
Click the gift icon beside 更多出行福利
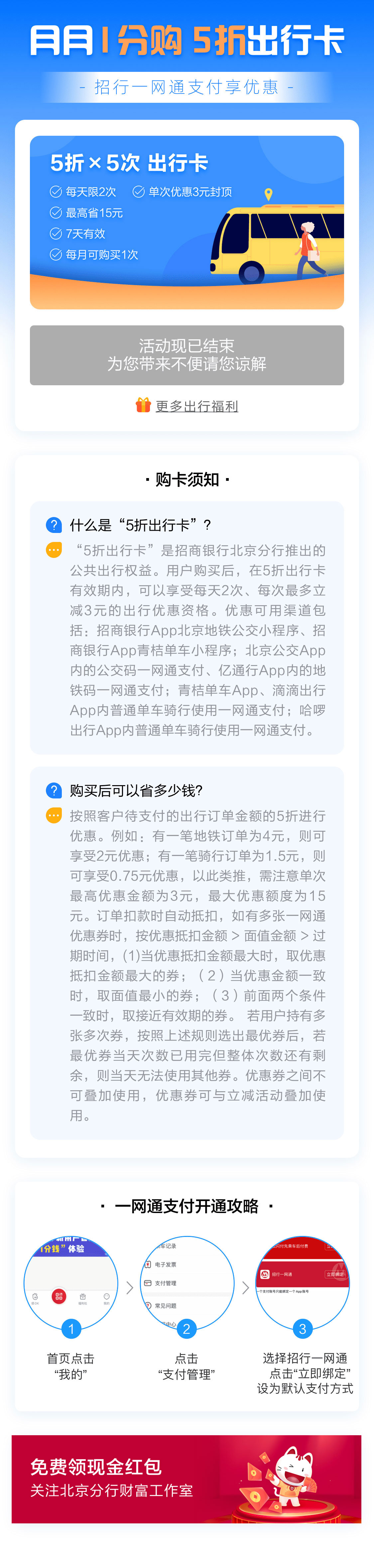pos(143,405)
